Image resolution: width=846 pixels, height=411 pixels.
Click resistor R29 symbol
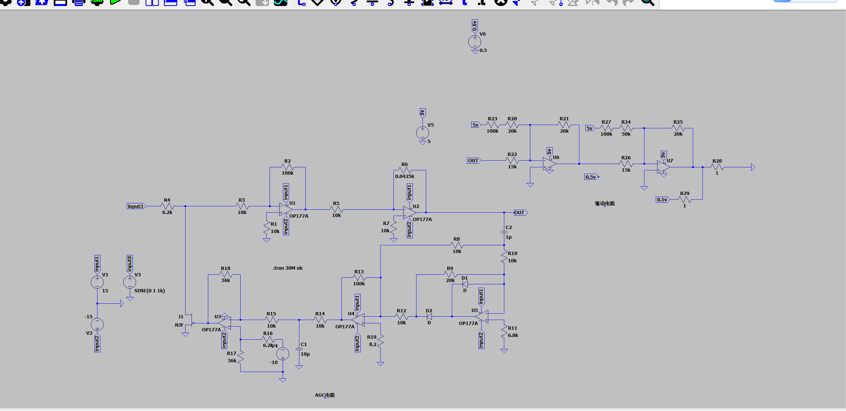click(684, 200)
